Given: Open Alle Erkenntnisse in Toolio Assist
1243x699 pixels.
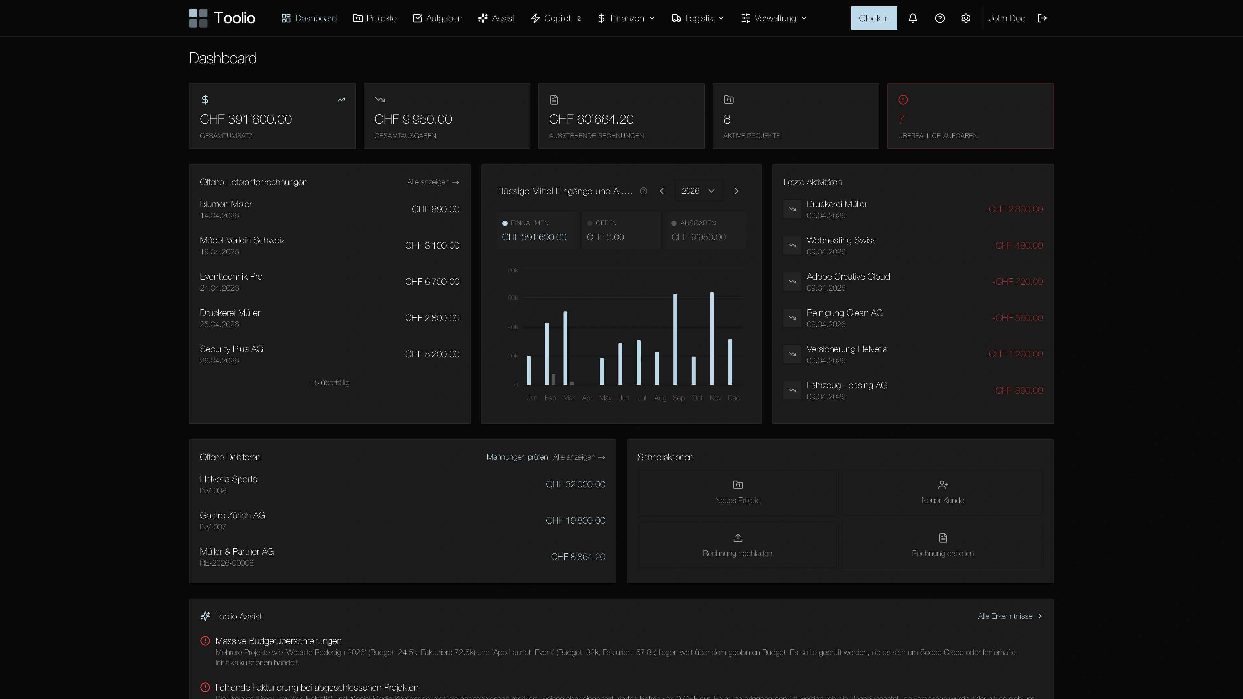Looking at the screenshot, I should tap(1010, 616).
